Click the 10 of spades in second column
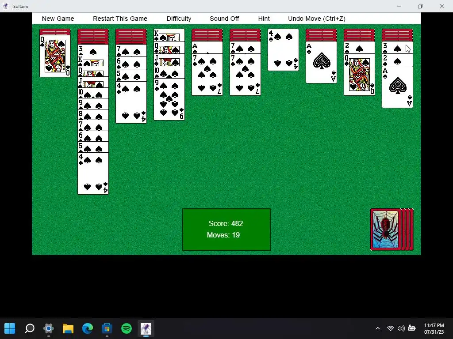Image resolution: width=453 pixels, height=339 pixels. [93, 93]
